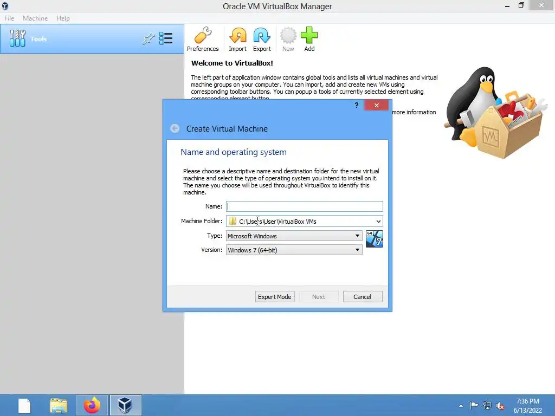Screen dimensions: 555x416
Task: Click inside the Name input field
Action: point(305,206)
